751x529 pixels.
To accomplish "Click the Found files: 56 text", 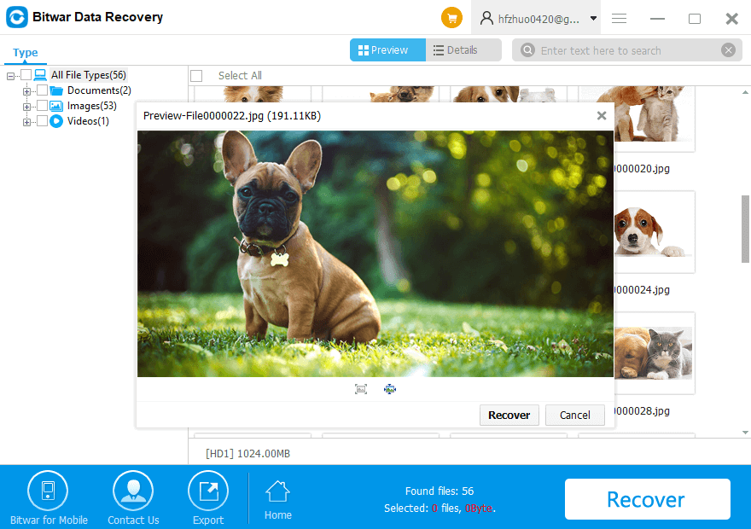I will point(440,491).
